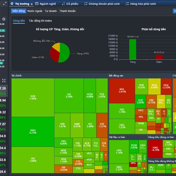Open the Cổ phiếu tab

coord(72,4)
